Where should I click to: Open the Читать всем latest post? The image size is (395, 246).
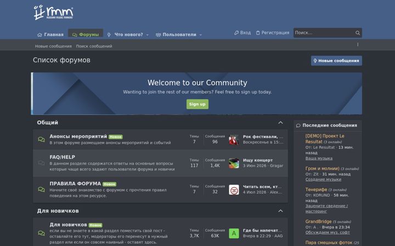(262, 187)
